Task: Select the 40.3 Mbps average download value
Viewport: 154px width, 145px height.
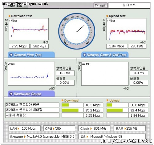Action: (93, 105)
